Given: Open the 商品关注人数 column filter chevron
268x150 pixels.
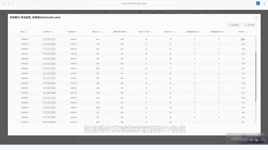Looking at the screenshot, I should [x=152, y=32].
